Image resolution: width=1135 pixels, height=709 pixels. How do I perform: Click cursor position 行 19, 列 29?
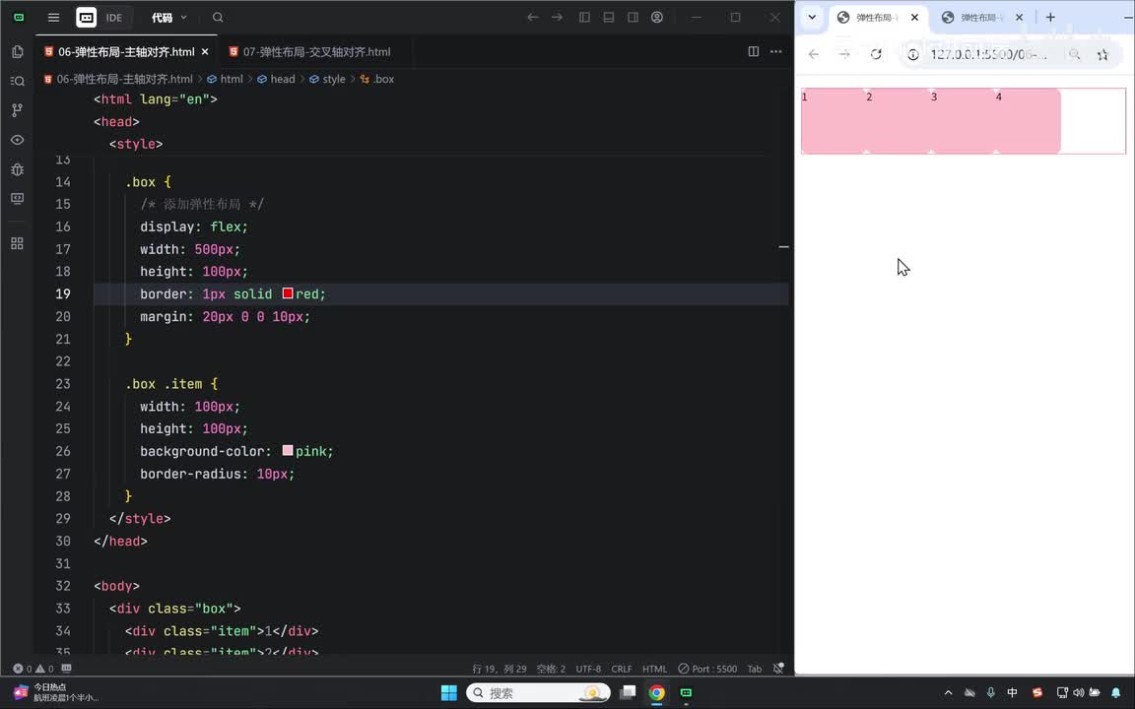coord(500,669)
